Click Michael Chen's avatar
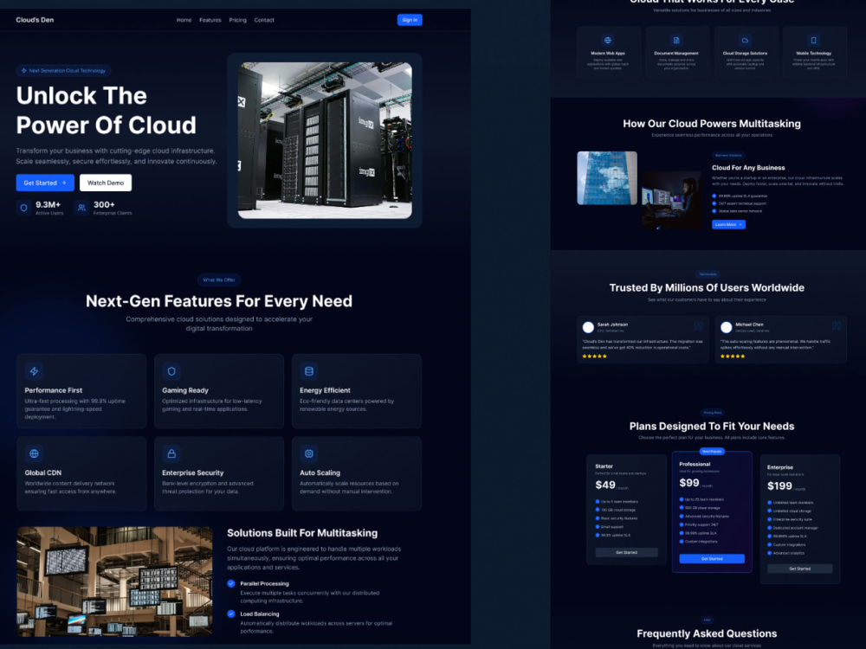866x649 pixels. click(727, 327)
